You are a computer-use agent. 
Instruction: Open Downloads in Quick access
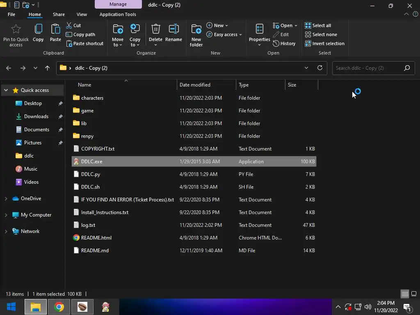[x=36, y=116]
